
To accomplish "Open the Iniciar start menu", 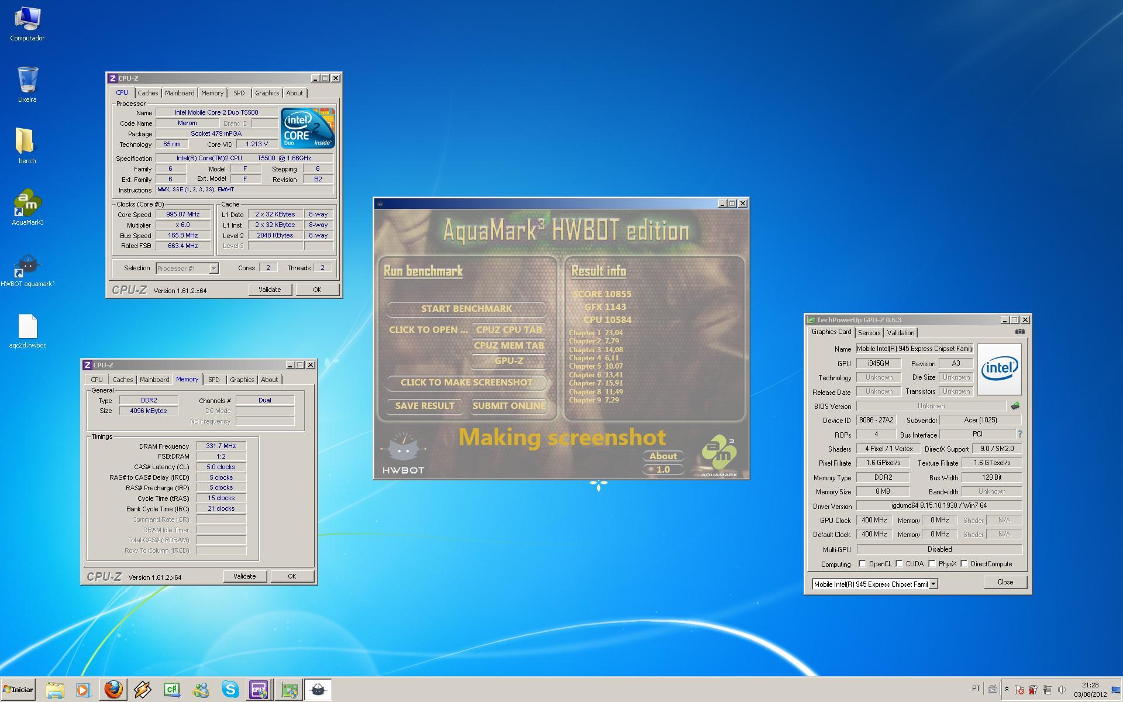I will coord(18,690).
